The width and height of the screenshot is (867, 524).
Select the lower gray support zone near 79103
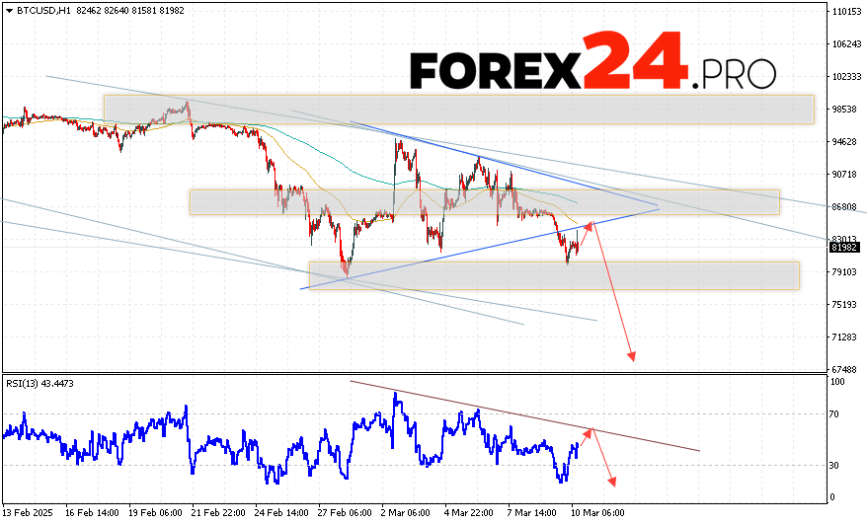pyautogui.click(x=553, y=275)
